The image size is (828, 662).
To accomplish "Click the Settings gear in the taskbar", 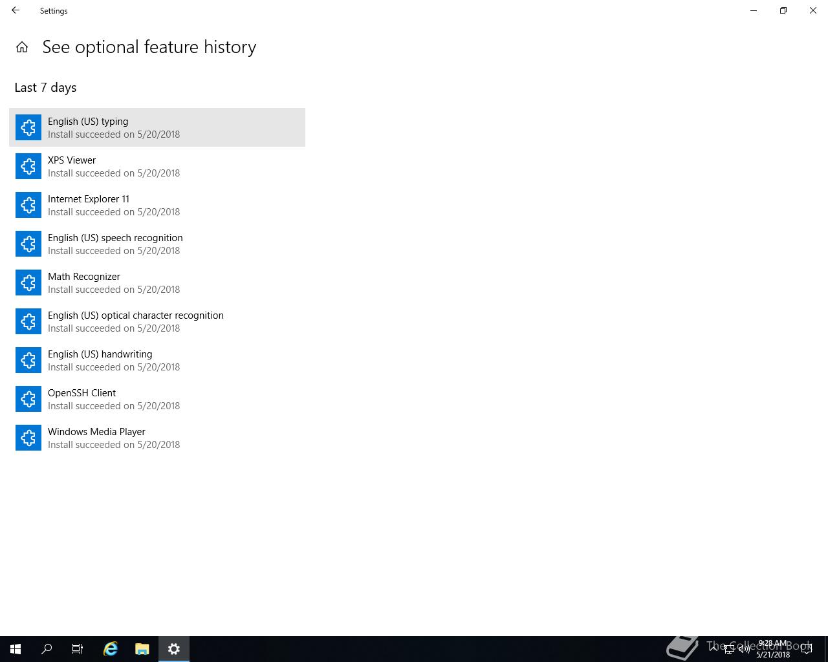I will pyautogui.click(x=174, y=649).
